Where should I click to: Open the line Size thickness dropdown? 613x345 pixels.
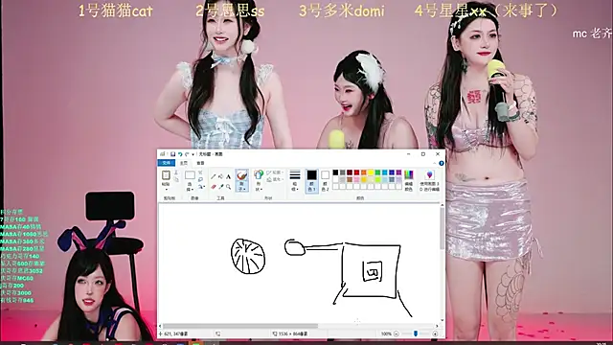point(295,180)
